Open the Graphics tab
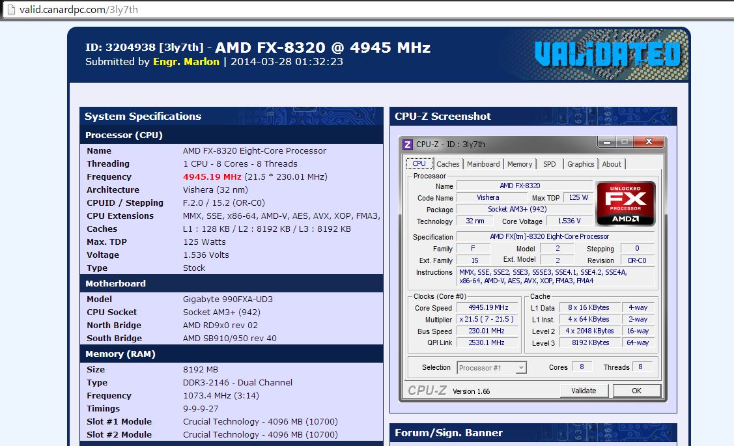 [580, 164]
